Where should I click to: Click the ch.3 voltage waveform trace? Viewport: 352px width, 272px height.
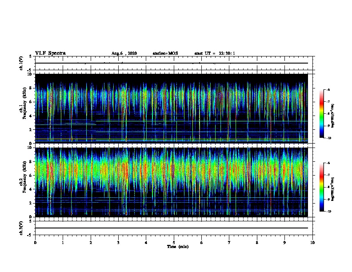point(172,228)
